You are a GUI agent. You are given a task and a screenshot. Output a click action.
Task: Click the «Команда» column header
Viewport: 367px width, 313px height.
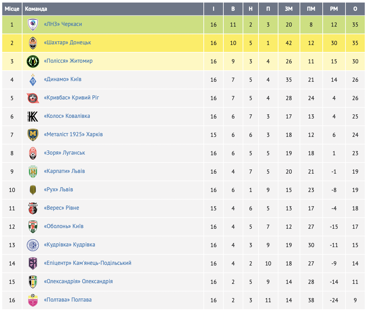[36, 9]
